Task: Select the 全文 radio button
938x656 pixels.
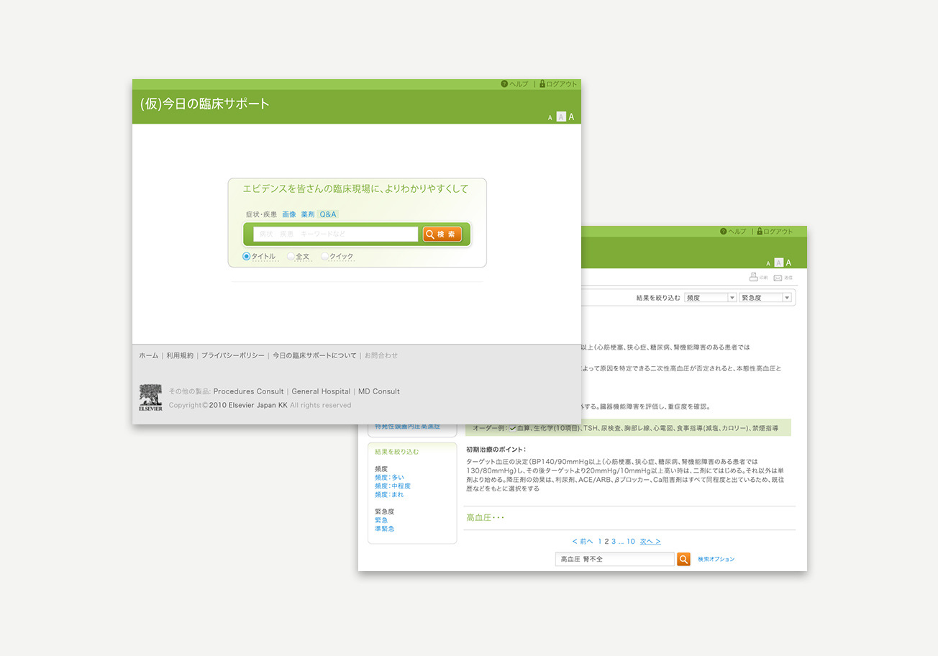Action: click(x=291, y=256)
